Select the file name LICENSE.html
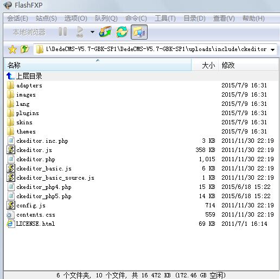Viewport: 280px width, 279px height. click(x=35, y=224)
